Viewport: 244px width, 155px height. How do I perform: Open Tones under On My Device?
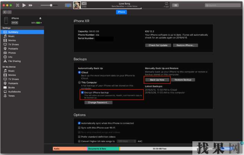click(x=11, y=96)
